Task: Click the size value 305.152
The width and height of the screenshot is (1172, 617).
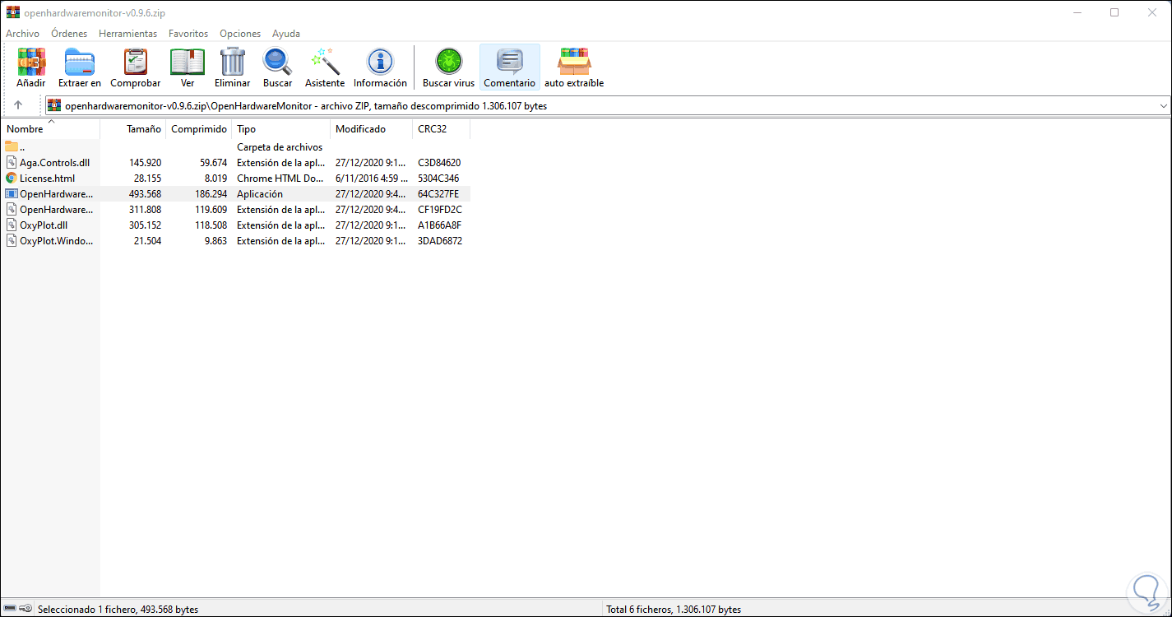Action: (145, 225)
